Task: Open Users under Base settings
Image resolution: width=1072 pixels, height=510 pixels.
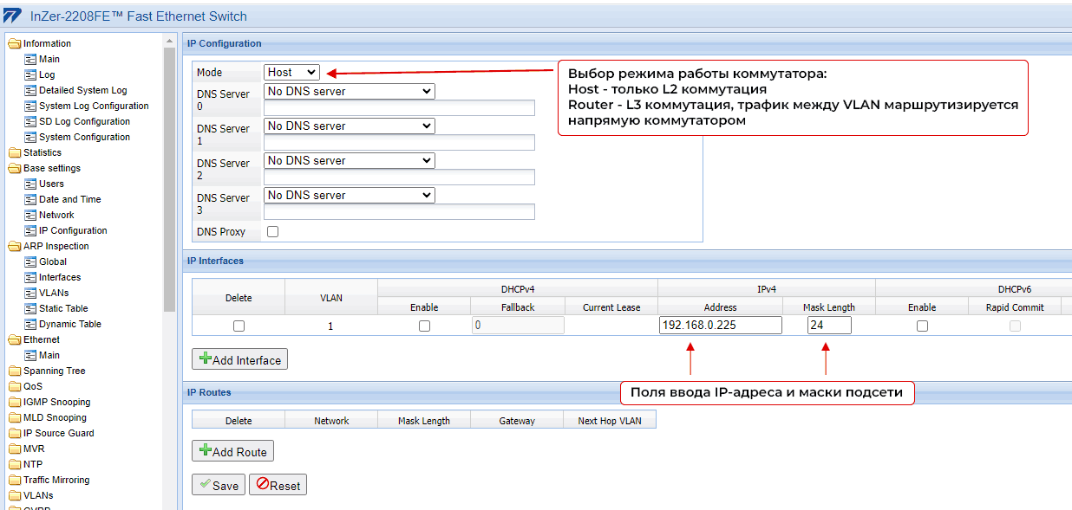Action: 51,184
